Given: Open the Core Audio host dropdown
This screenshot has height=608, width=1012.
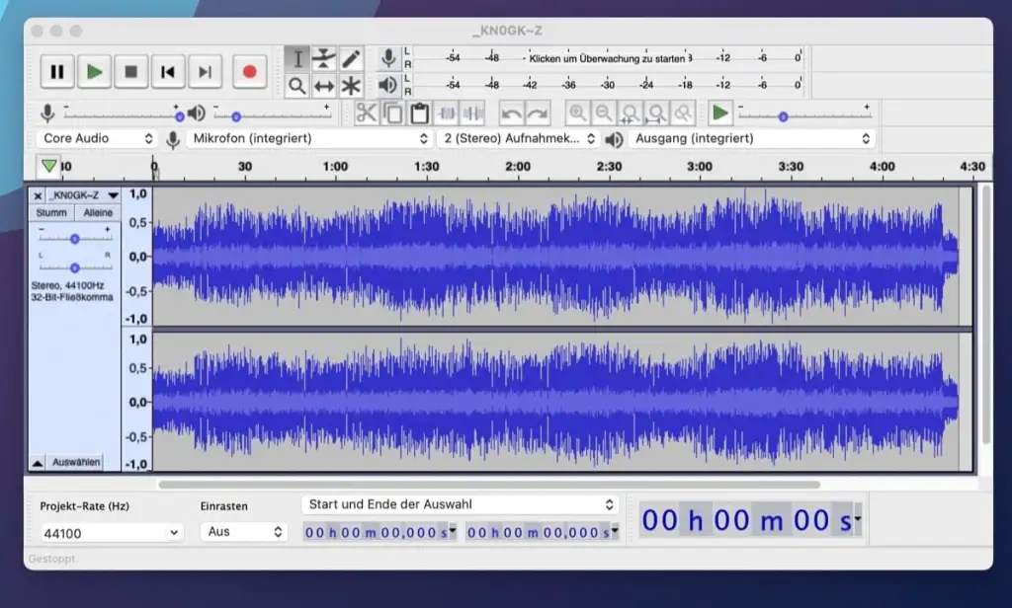Looking at the screenshot, I should pyautogui.click(x=96, y=138).
